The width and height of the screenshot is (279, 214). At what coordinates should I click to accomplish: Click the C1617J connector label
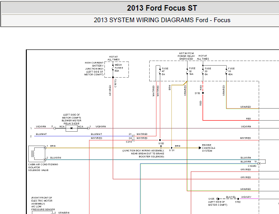[115, 83]
